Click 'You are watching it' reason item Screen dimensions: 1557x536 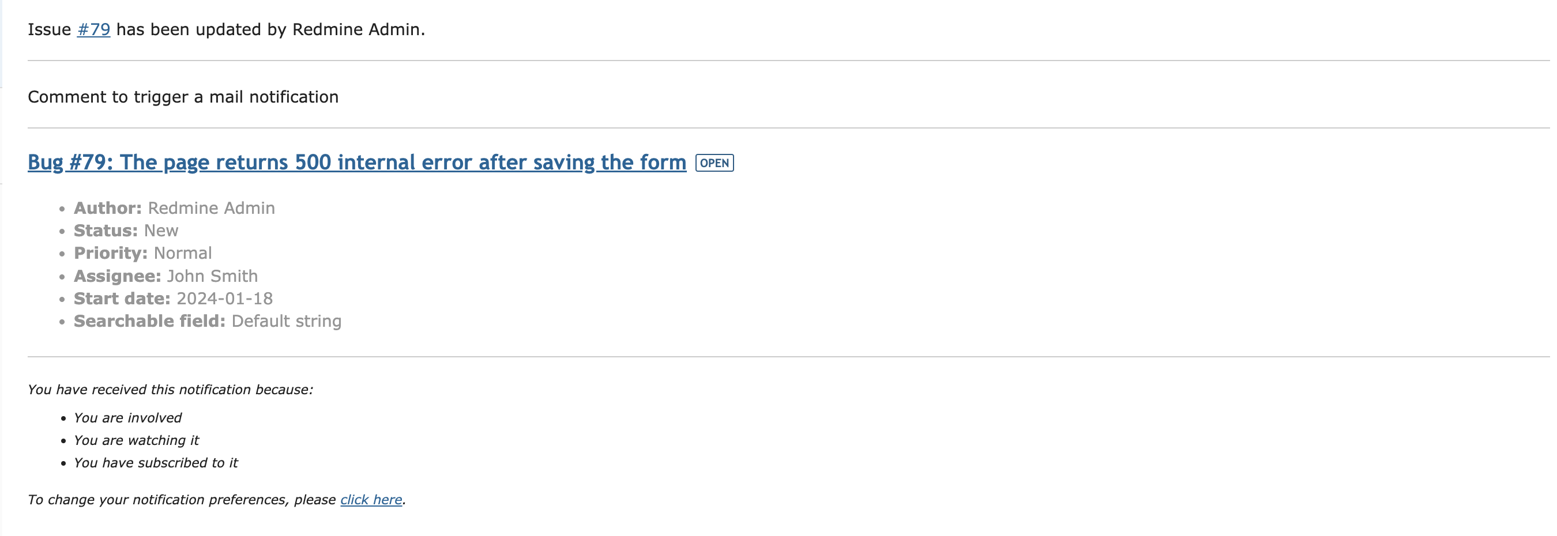coord(136,440)
